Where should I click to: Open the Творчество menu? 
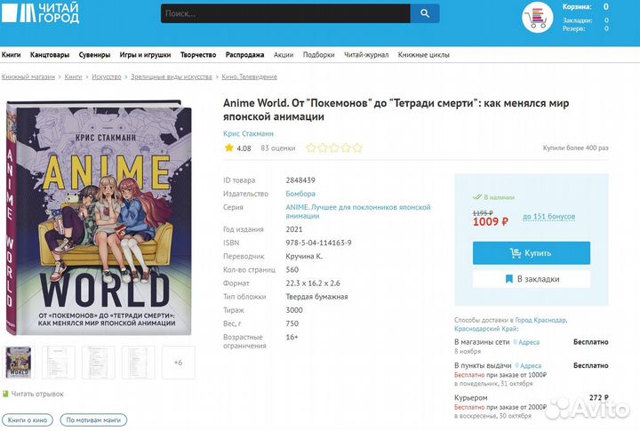pos(198,55)
